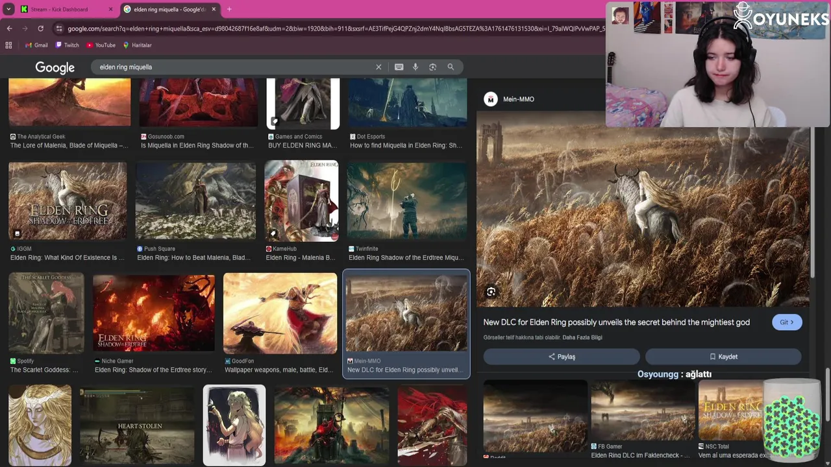The height and width of the screenshot is (467, 831).
Task: Select the HEART STOLEN screenshot thumbnail
Action: point(136,425)
